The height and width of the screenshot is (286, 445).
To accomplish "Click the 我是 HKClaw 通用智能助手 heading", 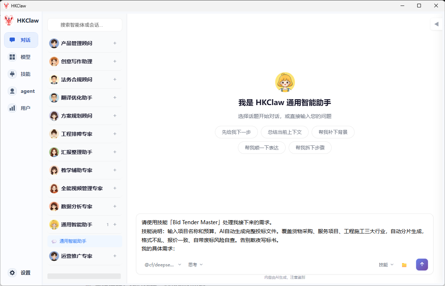I will [285, 102].
